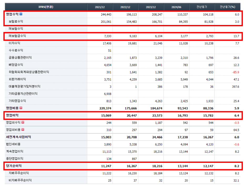
Task: Click the 17,238 value in 세전계속사업이익 row
Action: tap(183, 137)
